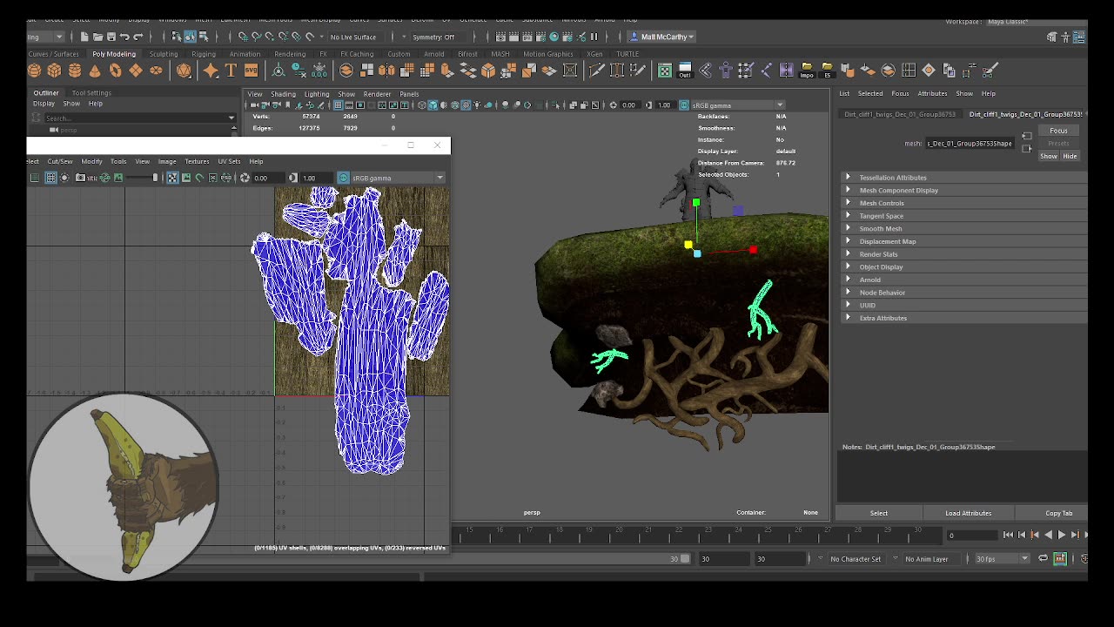The width and height of the screenshot is (1114, 627).
Task: Toggle viewport wireframe on shaded icon
Action: pos(454,104)
